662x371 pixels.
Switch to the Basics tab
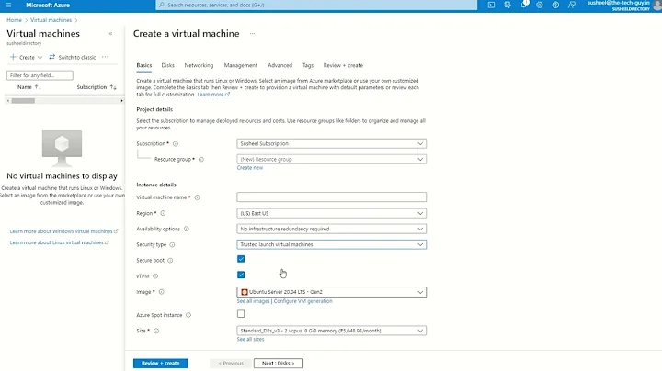[x=144, y=65]
